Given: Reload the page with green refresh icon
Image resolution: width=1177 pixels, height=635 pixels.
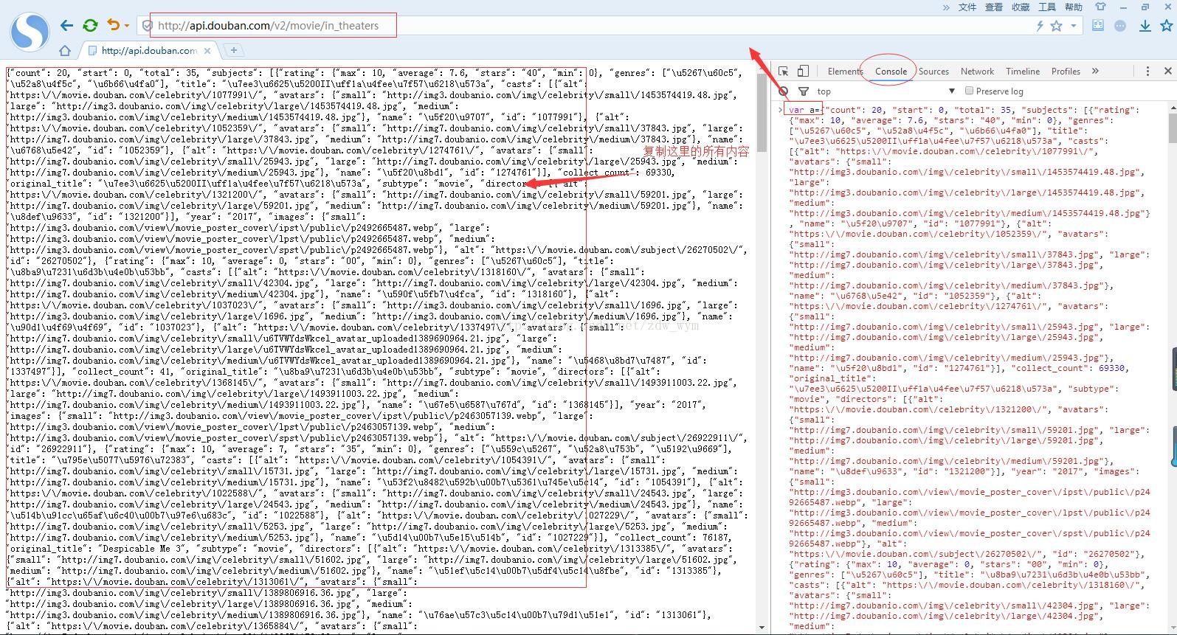Looking at the screenshot, I should tap(90, 26).
